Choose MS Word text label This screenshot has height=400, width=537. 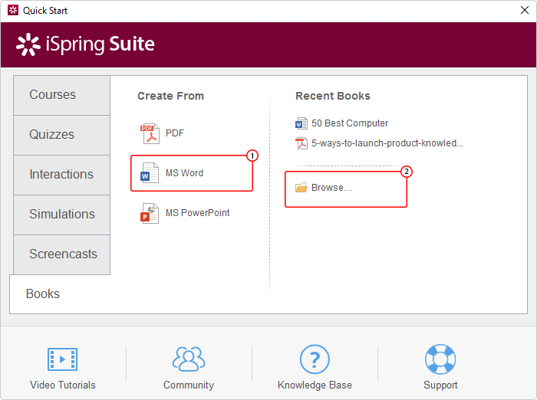click(184, 173)
